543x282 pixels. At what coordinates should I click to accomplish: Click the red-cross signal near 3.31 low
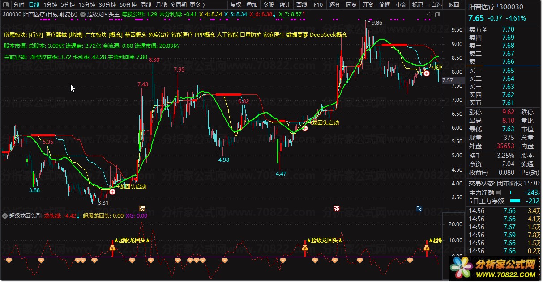point(111,191)
